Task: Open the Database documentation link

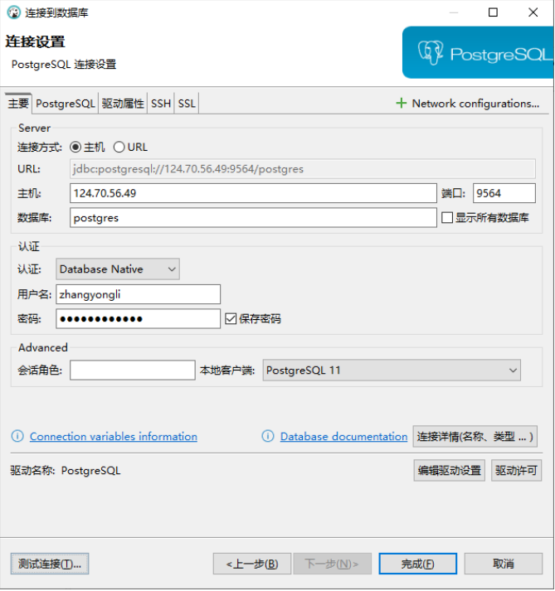Action: click(x=343, y=437)
